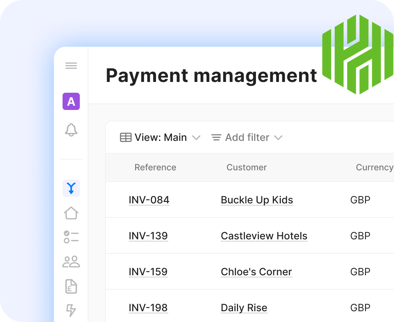Open invoice INV-159
Viewport: 394px width, 322px height.
point(148,272)
